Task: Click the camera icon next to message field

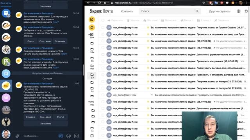Action: [x=77, y=136]
